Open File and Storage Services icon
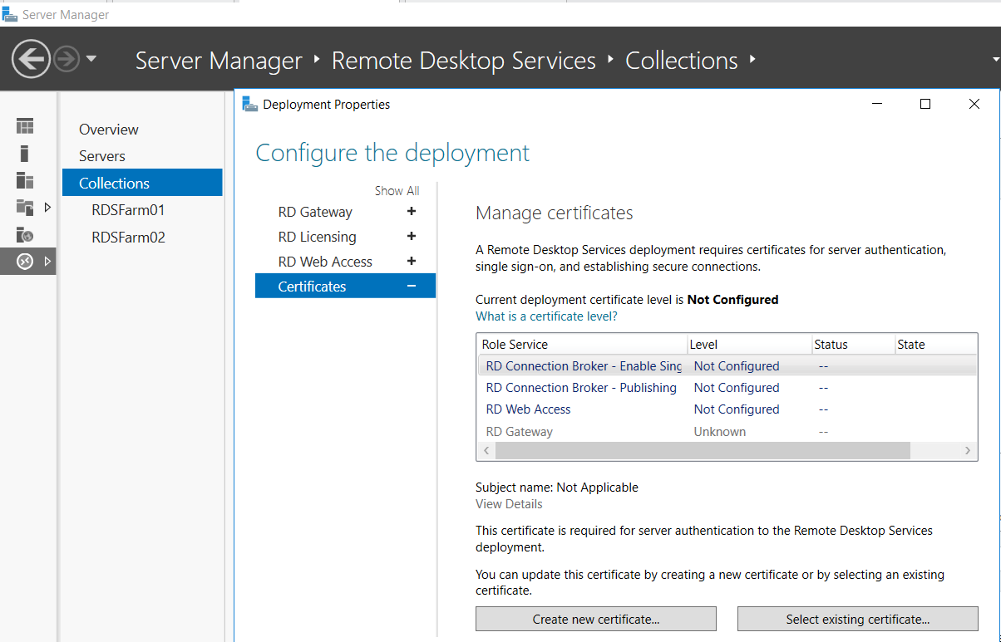 click(x=25, y=208)
